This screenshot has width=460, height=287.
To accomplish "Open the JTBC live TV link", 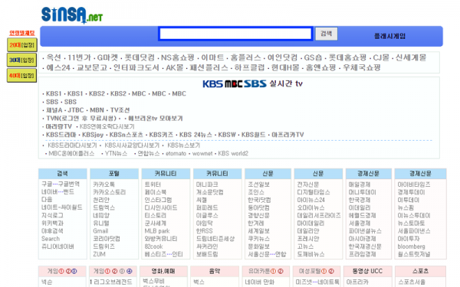I will 76,110.
